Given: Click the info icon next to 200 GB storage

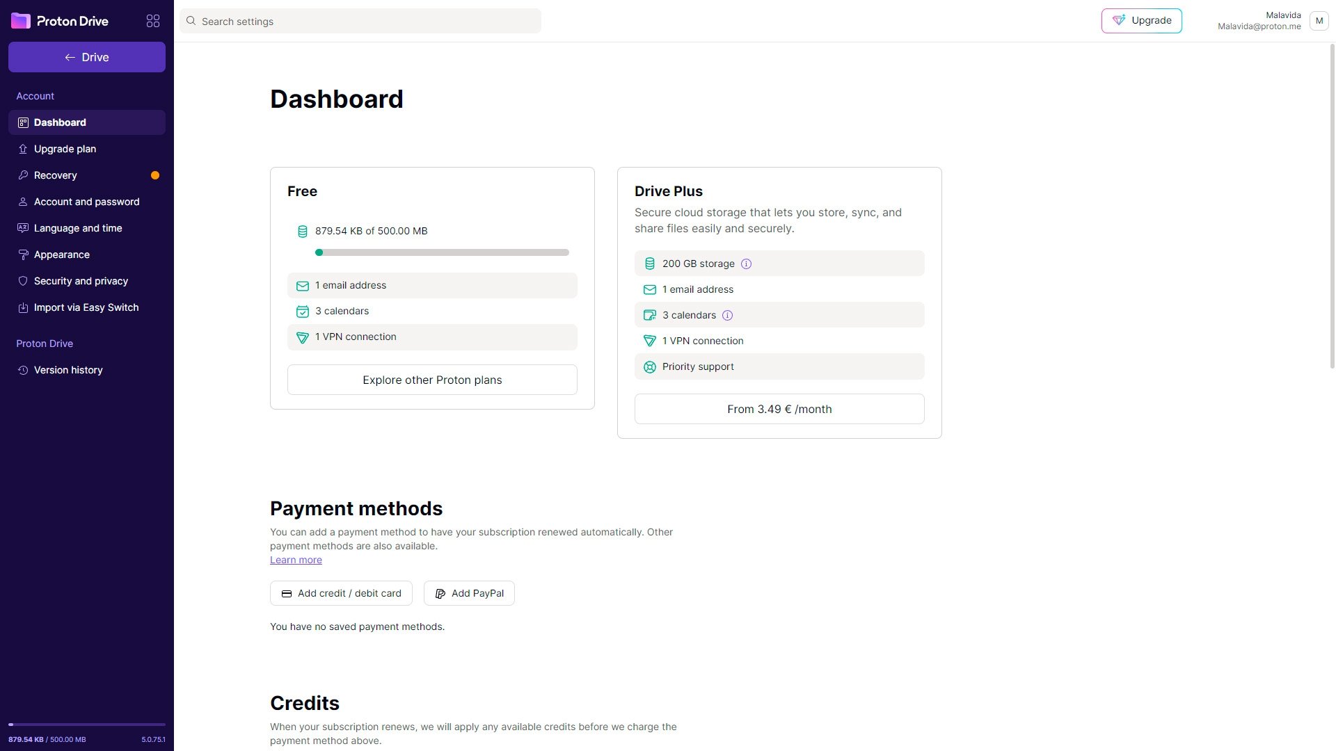Looking at the screenshot, I should [x=746, y=264].
